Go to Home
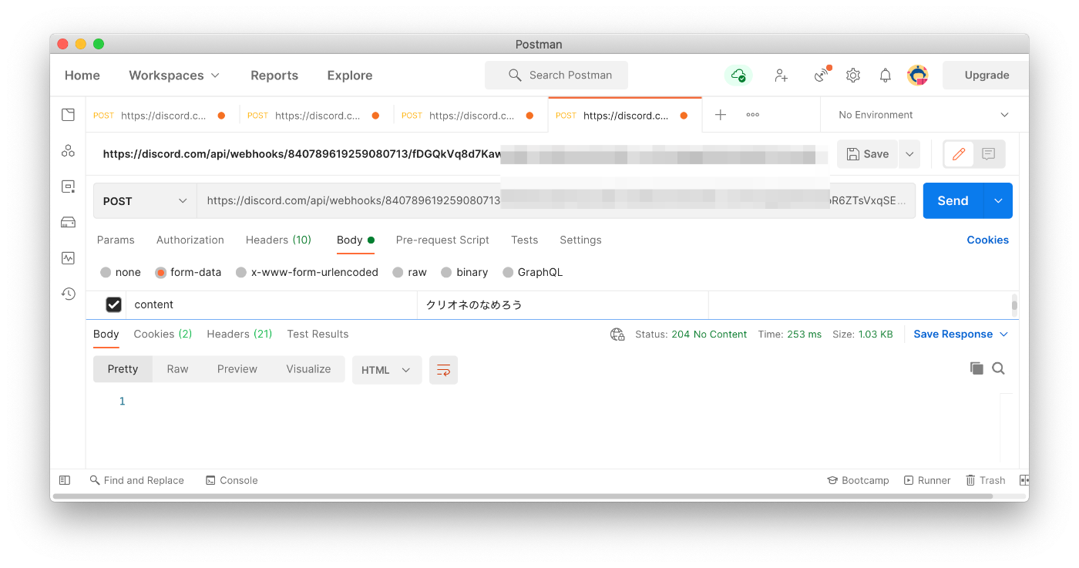The image size is (1079, 568). tap(82, 75)
